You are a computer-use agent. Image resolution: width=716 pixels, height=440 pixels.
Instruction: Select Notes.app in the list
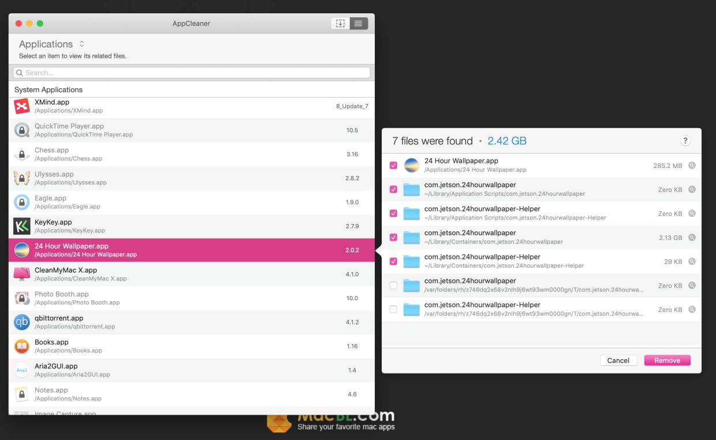click(192, 395)
